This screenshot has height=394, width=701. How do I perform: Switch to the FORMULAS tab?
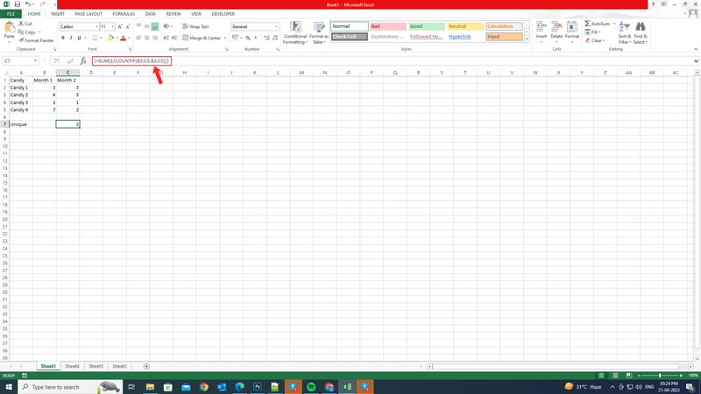[x=124, y=14]
